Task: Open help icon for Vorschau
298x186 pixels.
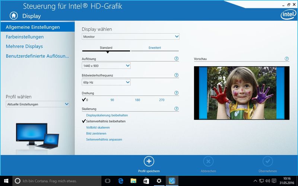Action: click(x=286, y=59)
